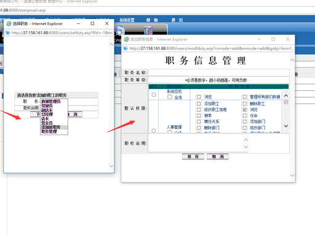Click cancel button in 选择职务 window

tap(75, 114)
